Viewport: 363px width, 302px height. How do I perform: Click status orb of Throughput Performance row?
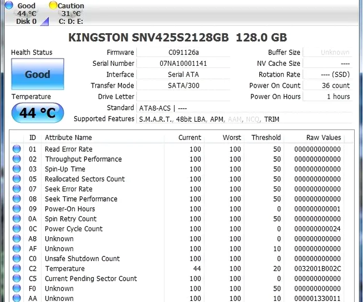pyautogui.click(x=17, y=159)
